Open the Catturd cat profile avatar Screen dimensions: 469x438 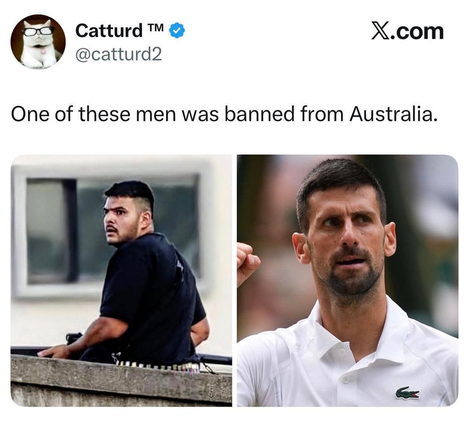point(38,41)
